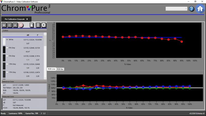Select the 15% Gray radio button
The width and height of the screenshot is (206, 116).
[x=7, y=72]
